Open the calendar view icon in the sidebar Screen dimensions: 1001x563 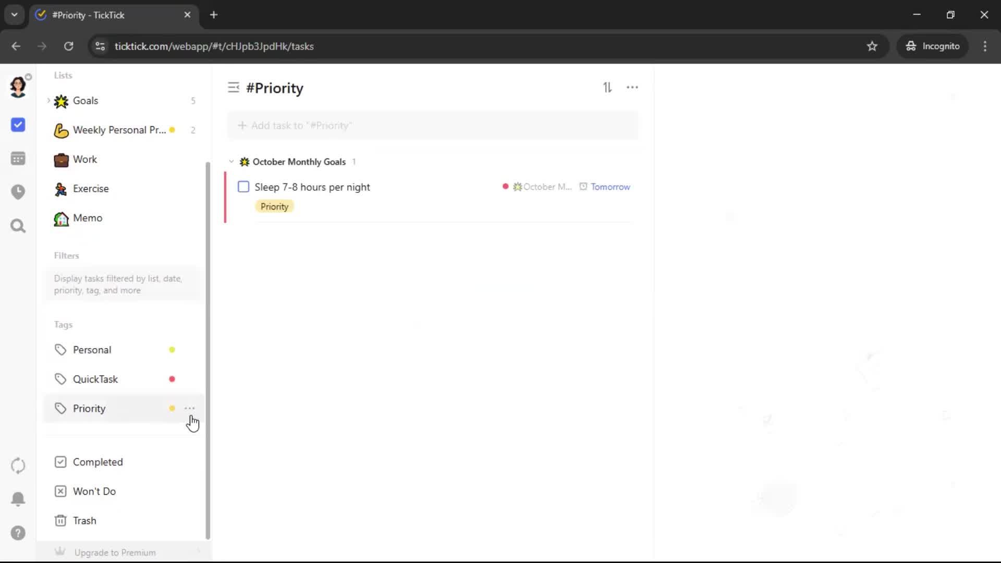(18, 158)
